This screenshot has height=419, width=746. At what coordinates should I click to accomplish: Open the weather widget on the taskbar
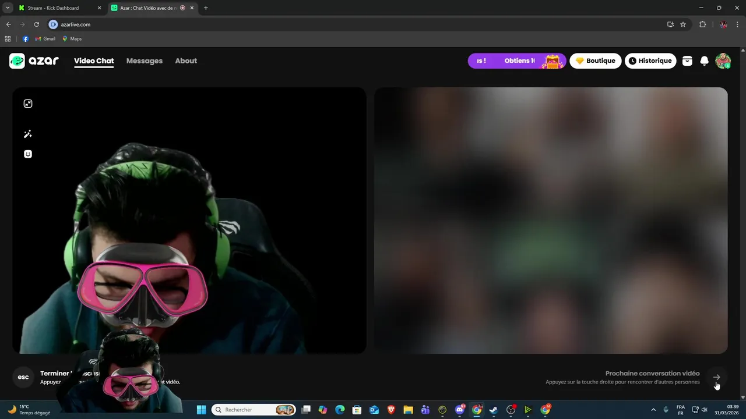pyautogui.click(x=29, y=410)
